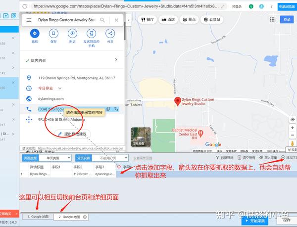Screen dimensions: 297x227
Task: Click the 提出修改建议 suggest-edit button
Action: (72, 134)
